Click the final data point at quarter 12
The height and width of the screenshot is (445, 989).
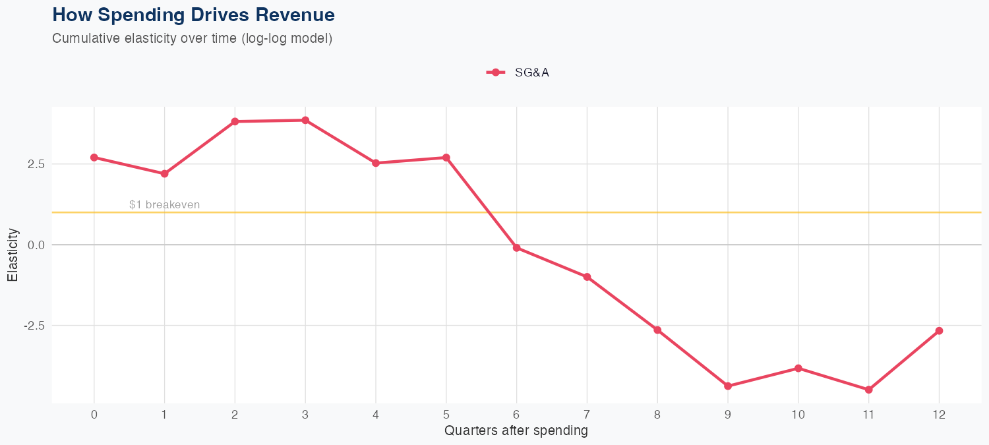939,331
